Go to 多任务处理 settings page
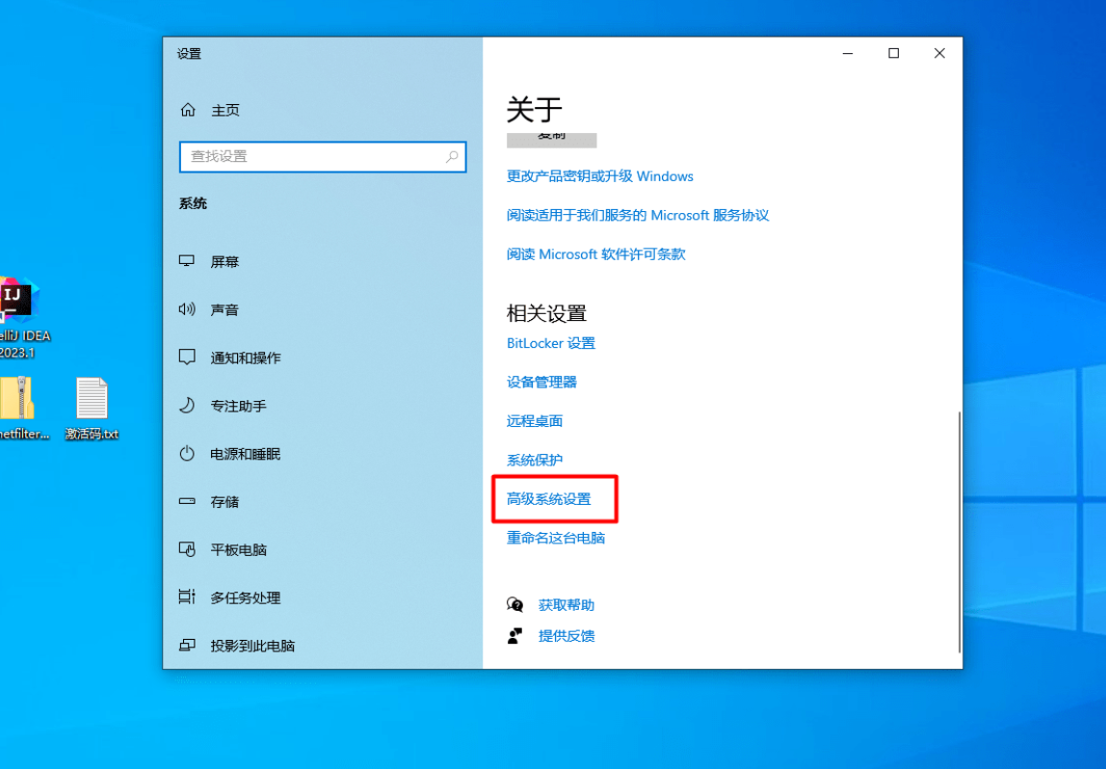The image size is (1106, 769). (323, 597)
